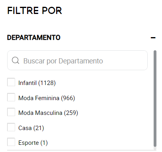
Task: Toggle the Esporte checkbox
Action: [11, 142]
